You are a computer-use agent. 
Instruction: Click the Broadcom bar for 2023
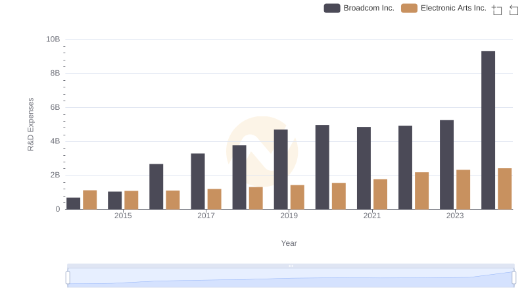[446, 165]
